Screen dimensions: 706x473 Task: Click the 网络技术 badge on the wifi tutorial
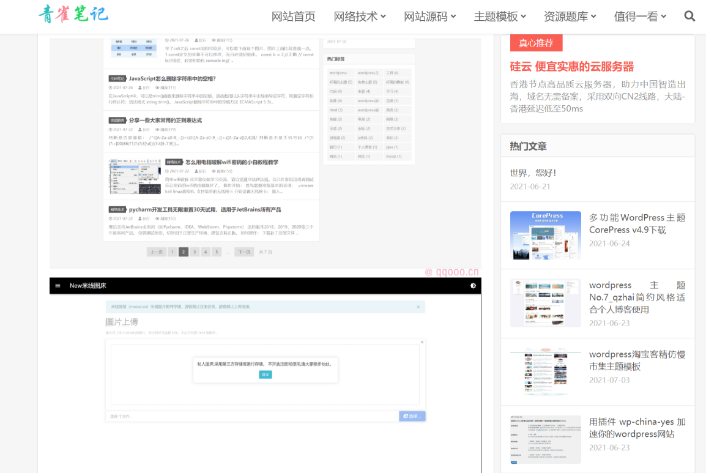click(x=174, y=162)
